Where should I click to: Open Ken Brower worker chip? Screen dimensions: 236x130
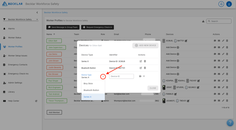click(54, 74)
